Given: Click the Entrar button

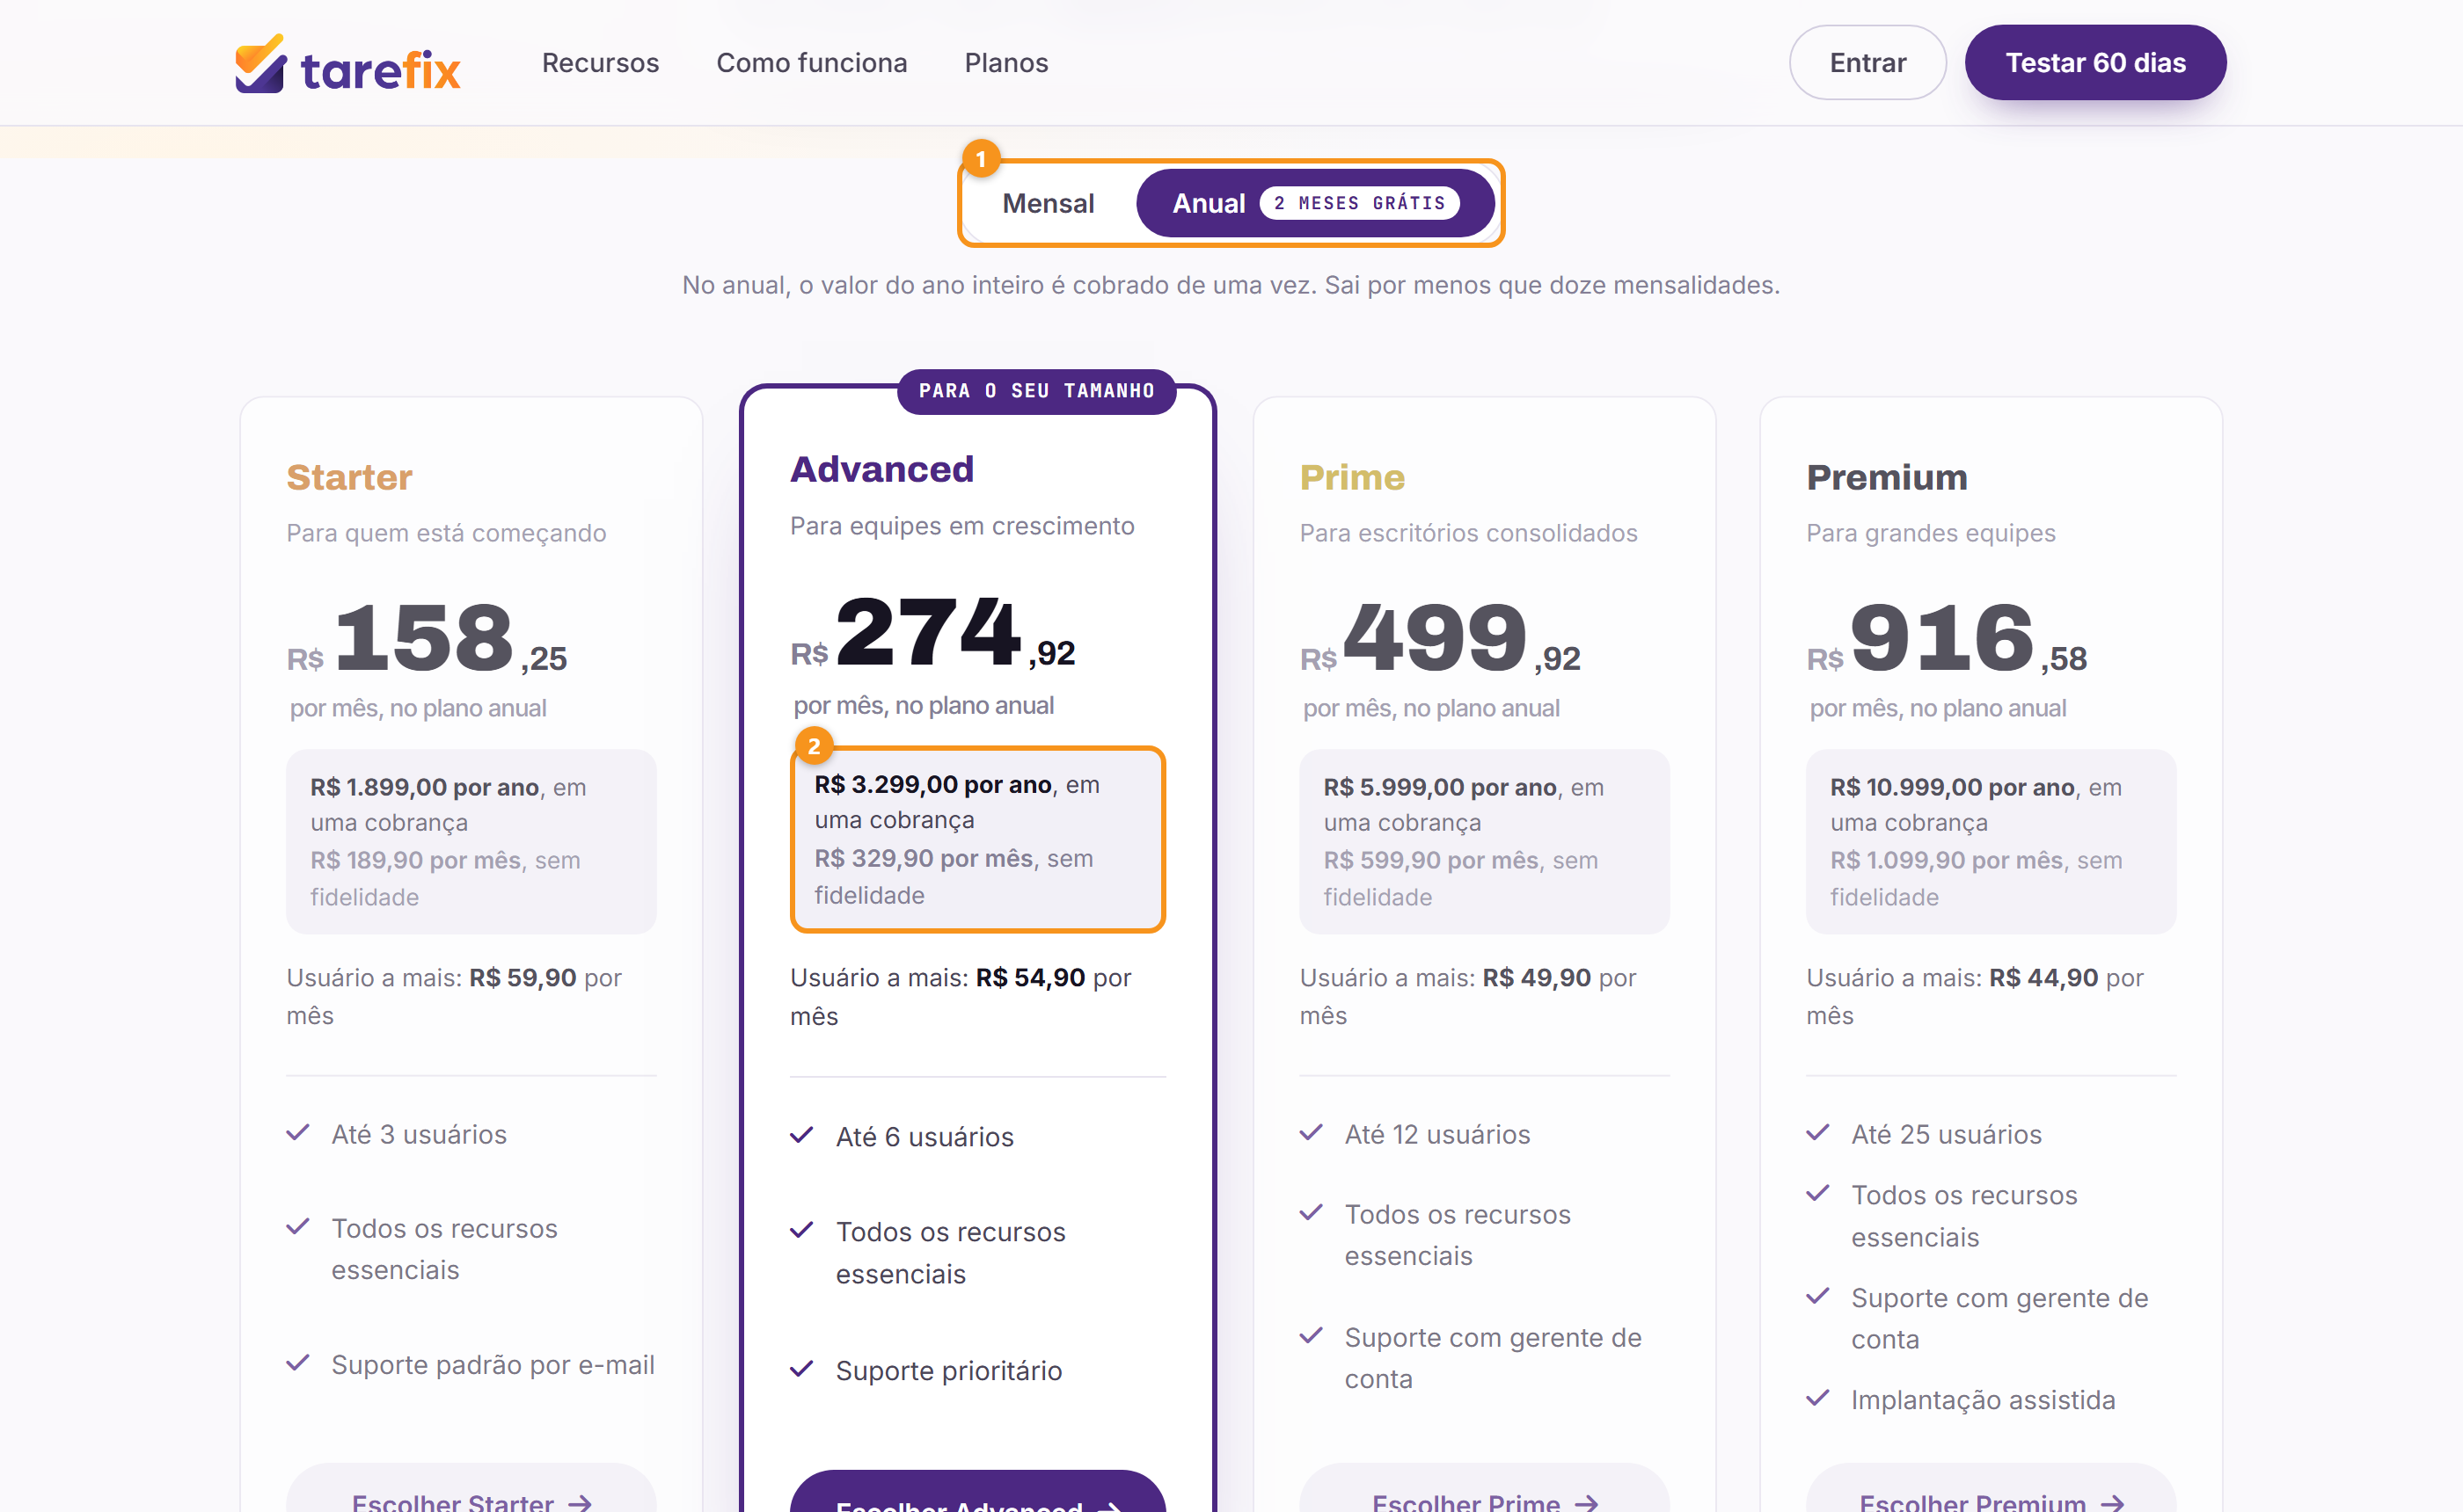Looking at the screenshot, I should tap(1867, 63).
